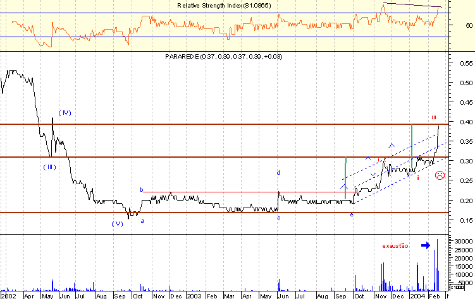Screen dimensions: 475x299
Task: Click the 0.55 price axis value
Action: [x=466, y=64]
